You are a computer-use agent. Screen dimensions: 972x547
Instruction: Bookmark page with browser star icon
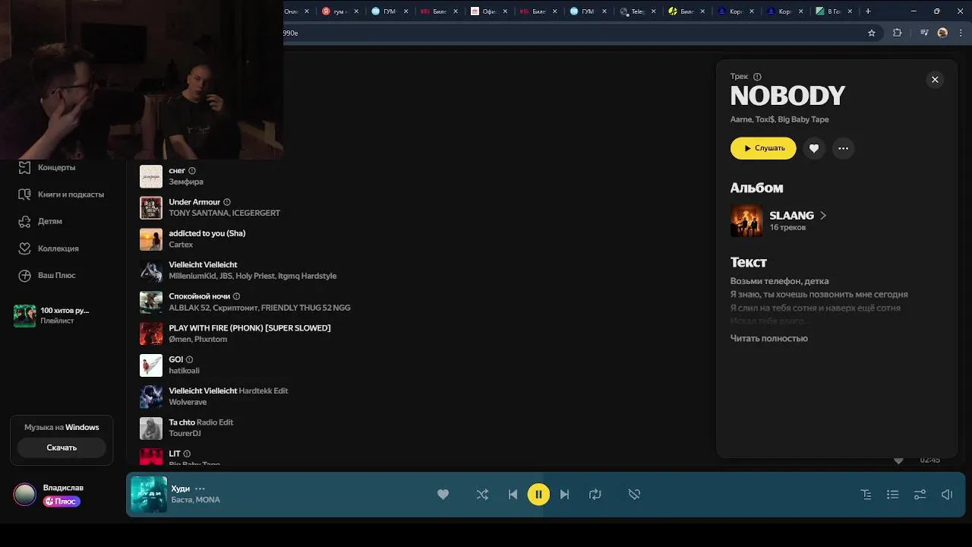(x=872, y=33)
